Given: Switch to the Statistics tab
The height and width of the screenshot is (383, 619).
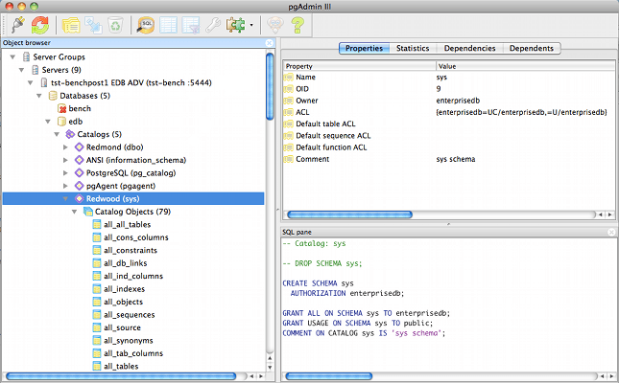Looking at the screenshot, I should 413,48.
